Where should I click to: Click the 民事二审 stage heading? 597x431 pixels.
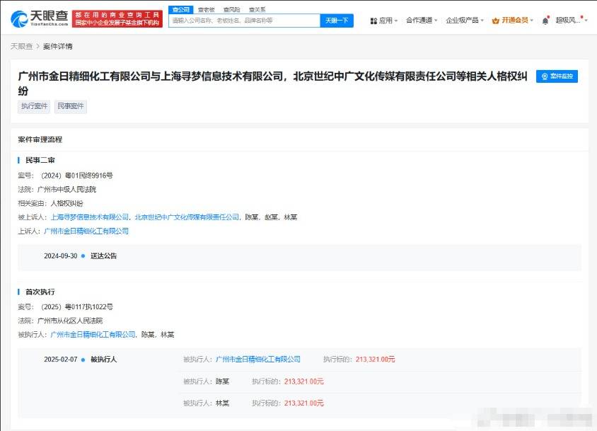pyautogui.click(x=40, y=161)
